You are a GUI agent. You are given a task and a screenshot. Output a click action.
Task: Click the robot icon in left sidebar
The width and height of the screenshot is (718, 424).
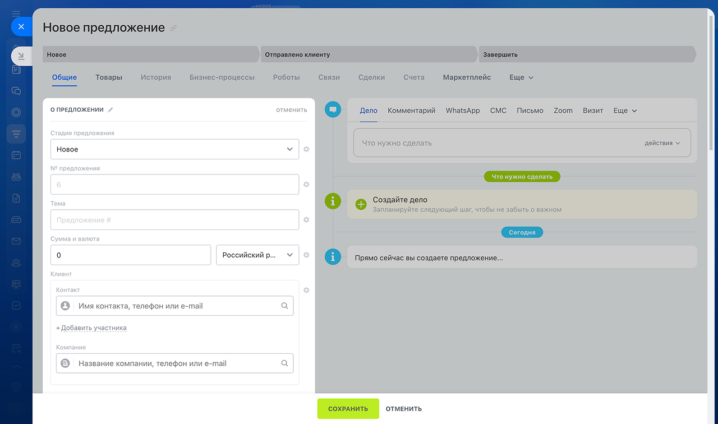pos(16,176)
